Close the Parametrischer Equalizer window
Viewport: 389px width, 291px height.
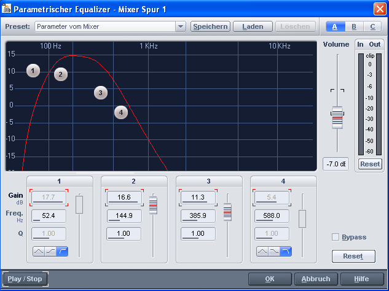pyautogui.click(x=380, y=9)
